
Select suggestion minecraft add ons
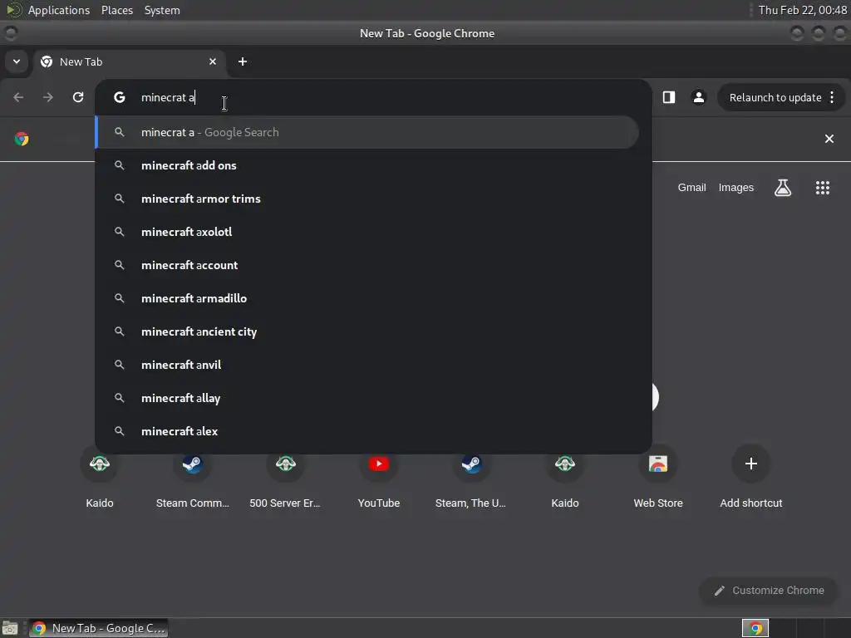(x=366, y=165)
